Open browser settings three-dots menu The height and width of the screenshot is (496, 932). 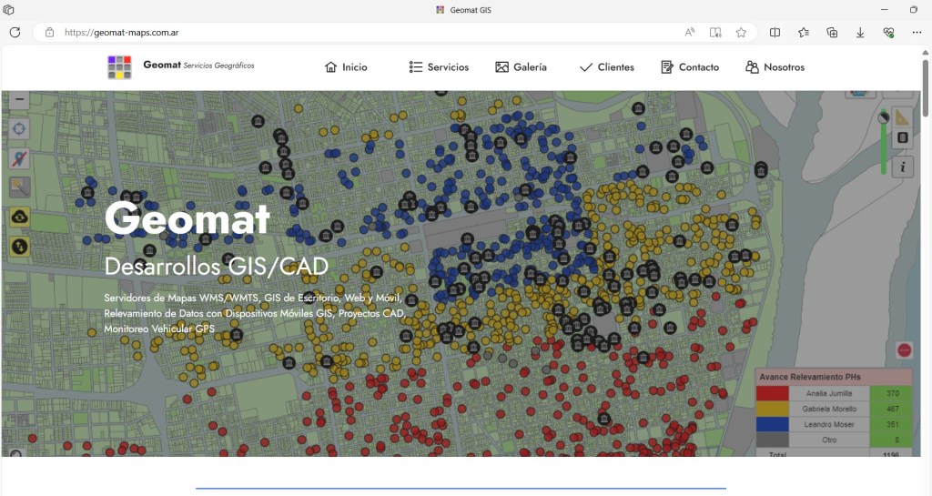tap(917, 33)
